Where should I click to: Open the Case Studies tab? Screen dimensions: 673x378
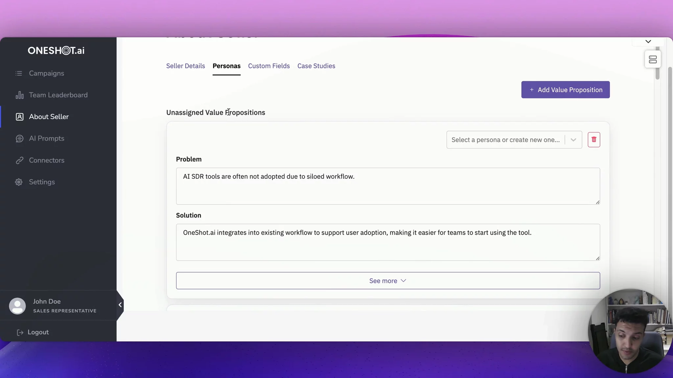[316, 66]
